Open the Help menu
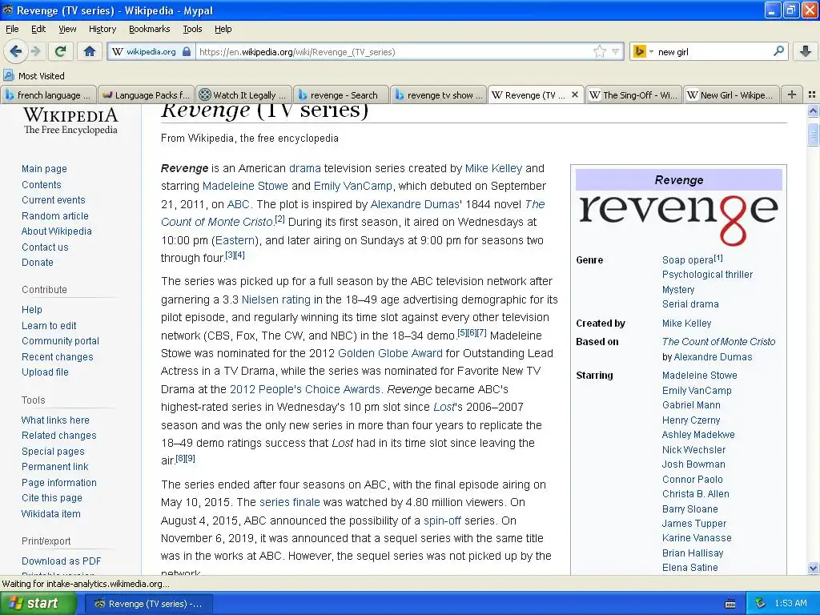 pos(223,29)
